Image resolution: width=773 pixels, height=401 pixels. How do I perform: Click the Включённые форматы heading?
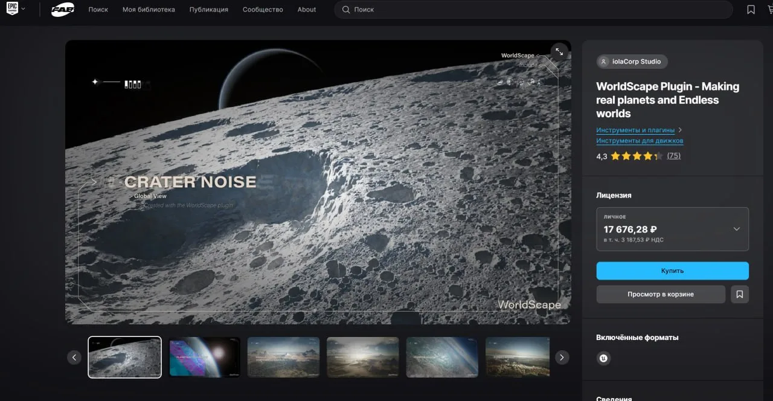coord(637,338)
